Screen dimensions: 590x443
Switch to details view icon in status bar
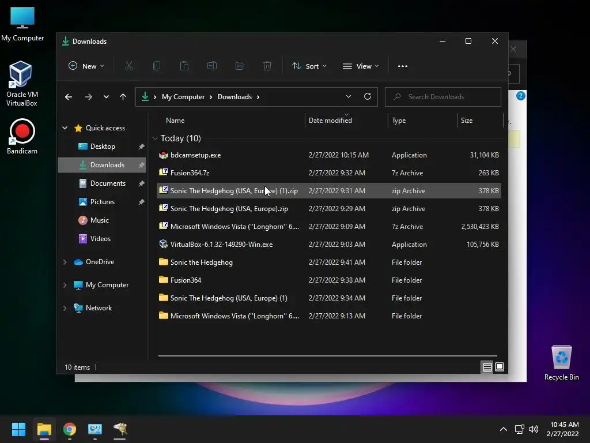pos(487,367)
